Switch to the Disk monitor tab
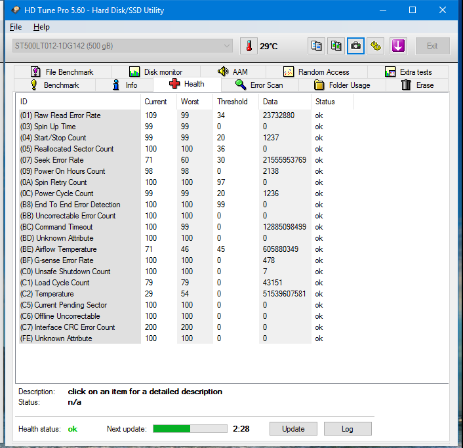 click(x=156, y=72)
